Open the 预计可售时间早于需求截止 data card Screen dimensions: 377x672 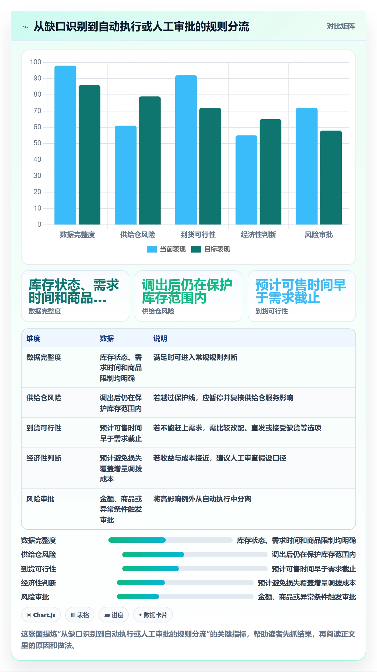pos(302,296)
